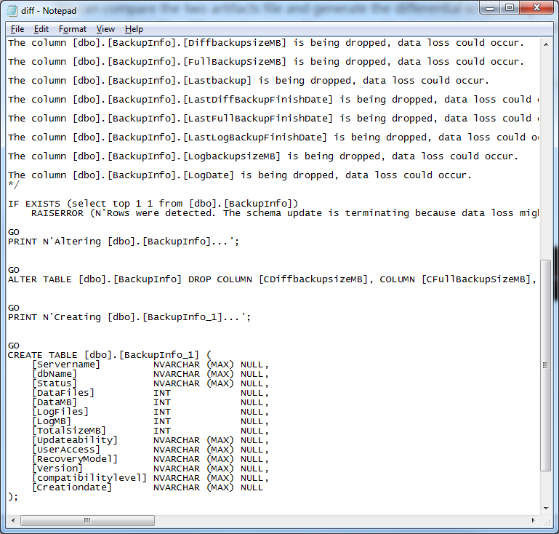
Task: Click the Notepad icon in title bar
Action: (12, 11)
